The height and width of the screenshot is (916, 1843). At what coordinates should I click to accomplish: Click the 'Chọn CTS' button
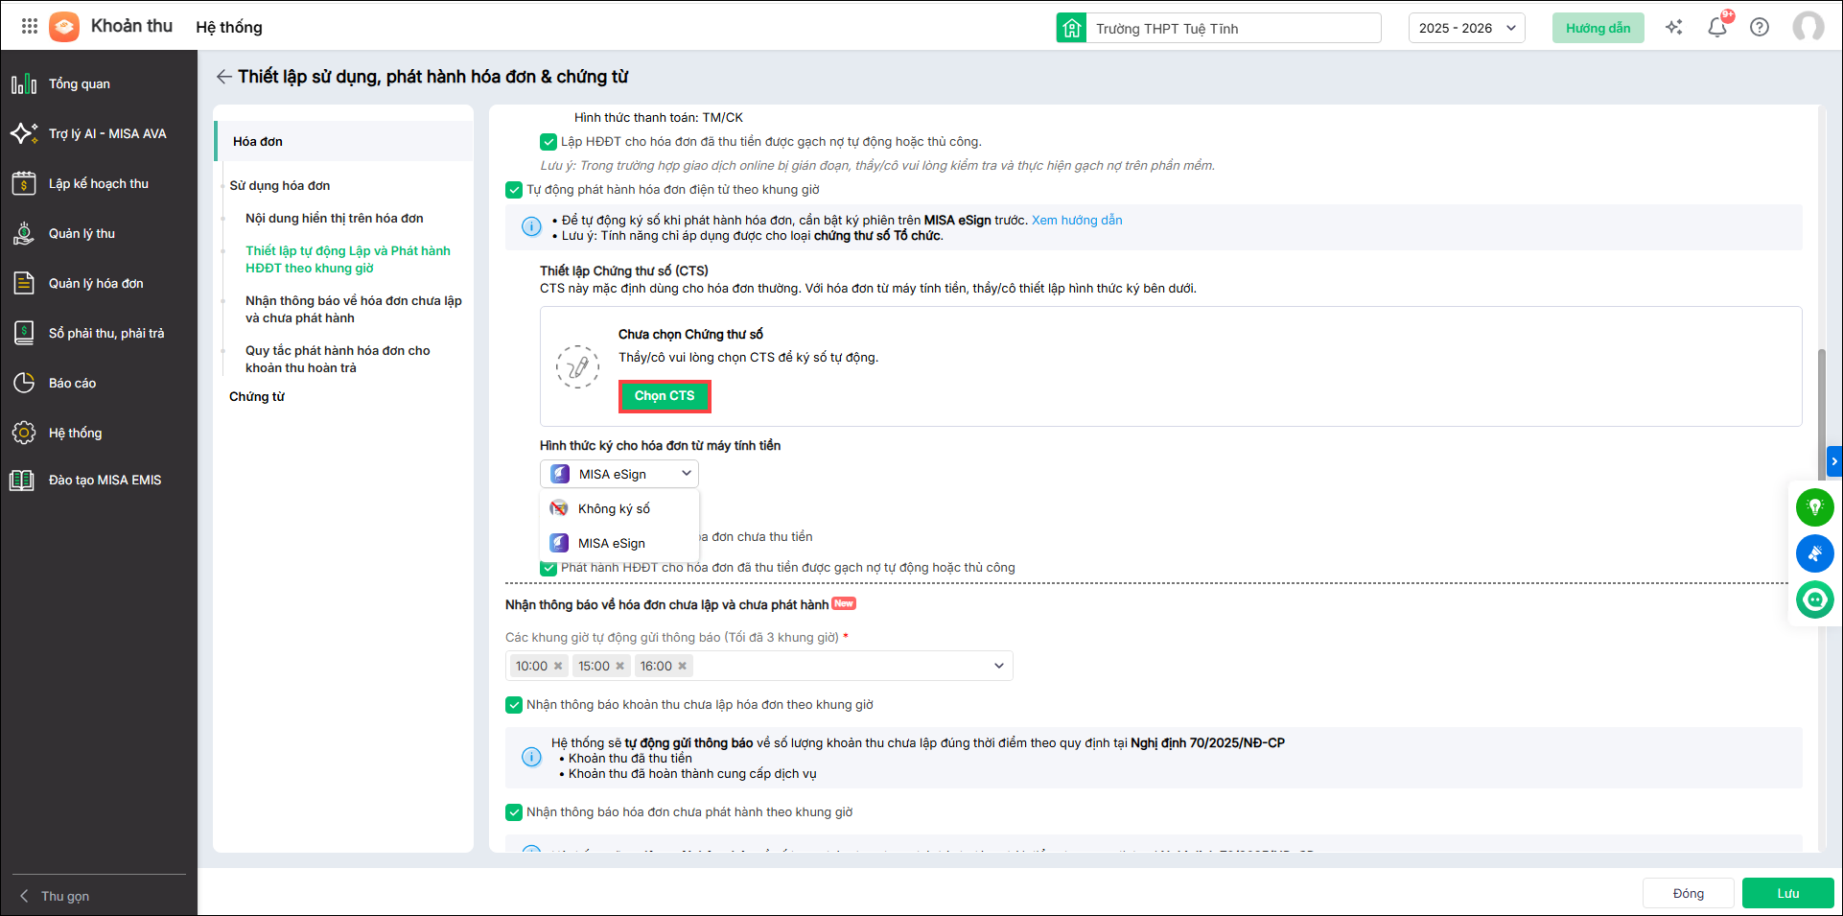[x=665, y=396]
